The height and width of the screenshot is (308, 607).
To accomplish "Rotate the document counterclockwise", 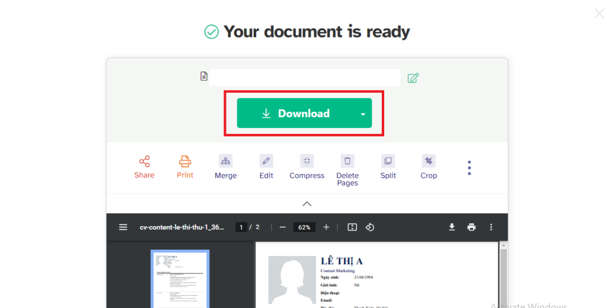I will pos(370,227).
